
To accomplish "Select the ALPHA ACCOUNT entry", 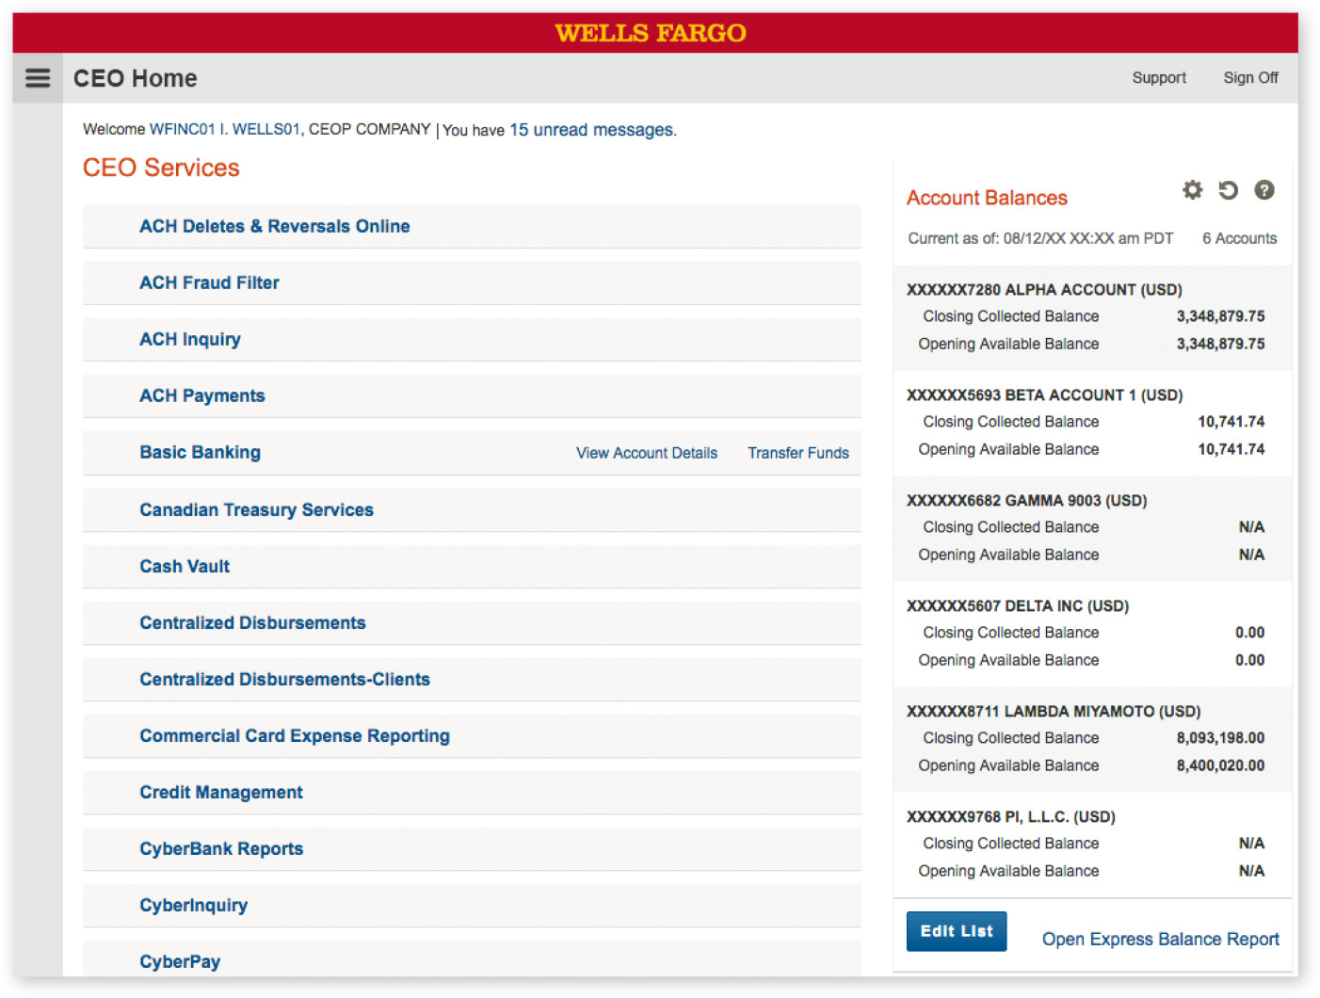I will tap(1043, 290).
